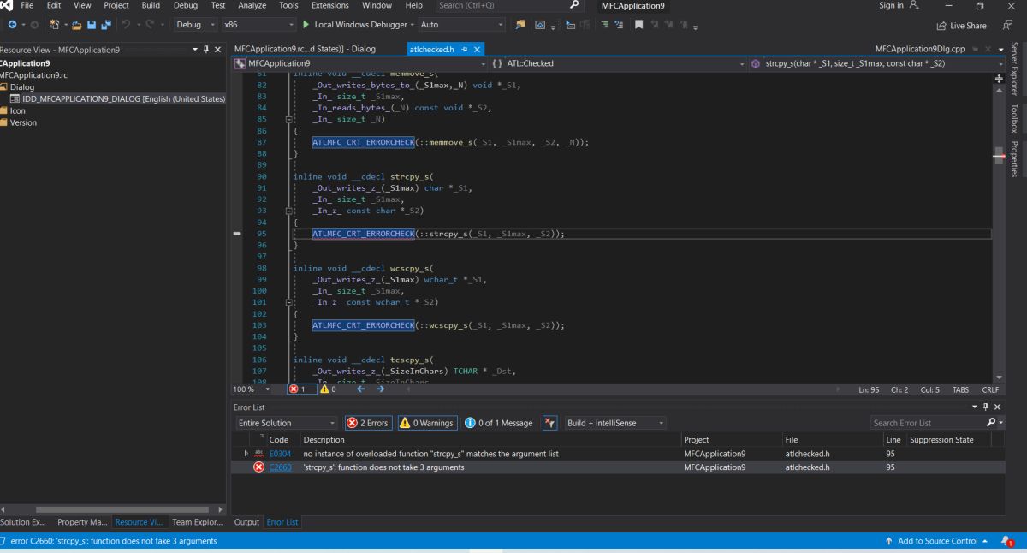Viewport: 1027px width, 553px height.
Task: Toggle the 0 of 1 Message filter button
Action: point(498,423)
